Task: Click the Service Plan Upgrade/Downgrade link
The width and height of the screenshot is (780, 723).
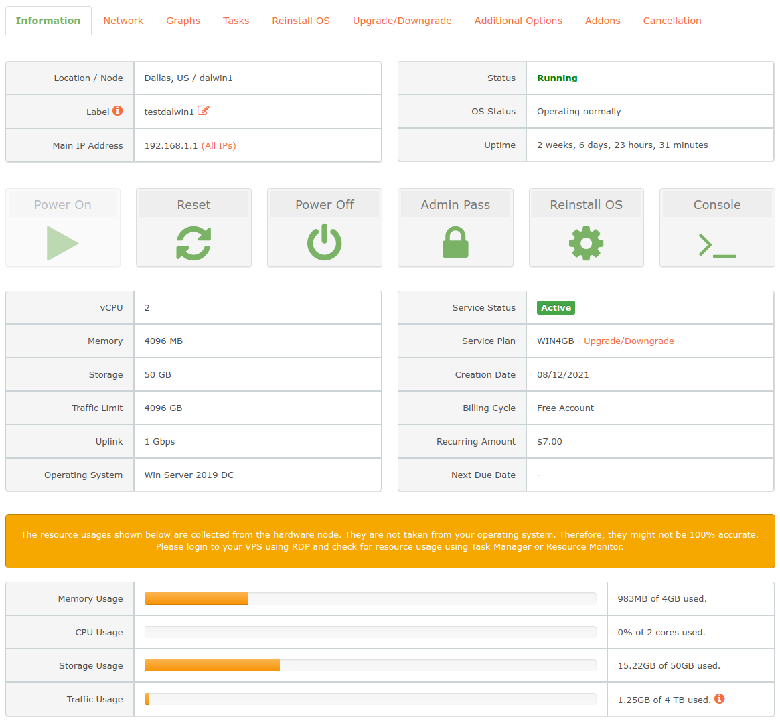Action: pos(629,341)
